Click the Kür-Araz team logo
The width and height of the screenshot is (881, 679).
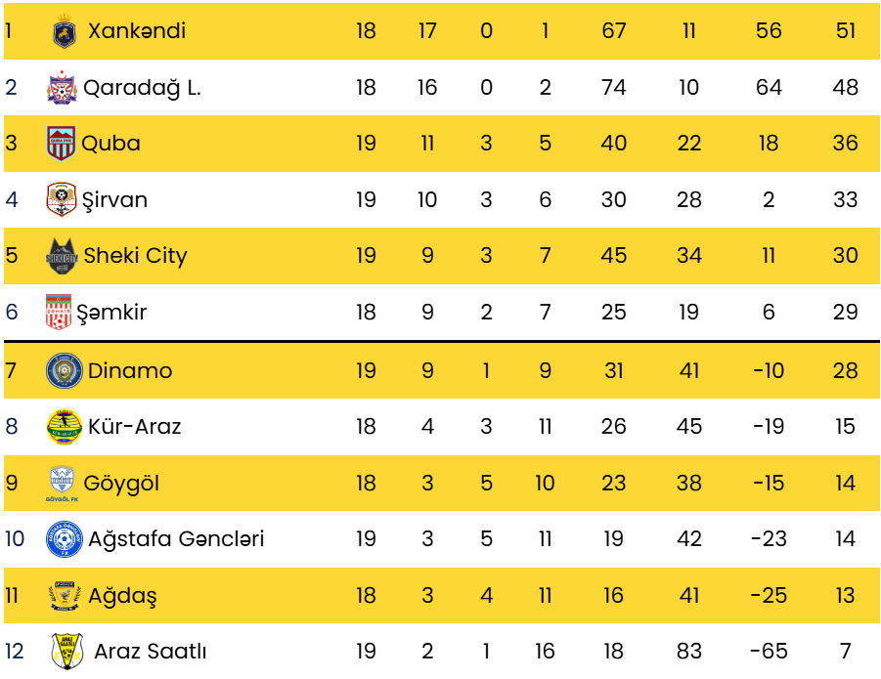[x=64, y=427]
